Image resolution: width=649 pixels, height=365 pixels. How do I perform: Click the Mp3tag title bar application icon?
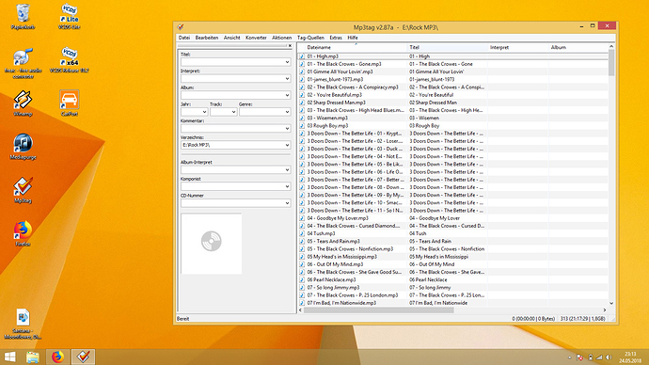(181, 27)
